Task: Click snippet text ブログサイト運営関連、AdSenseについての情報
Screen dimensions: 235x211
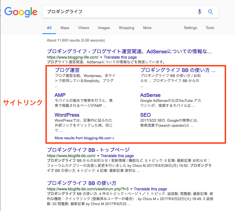Action: (x=106, y=62)
